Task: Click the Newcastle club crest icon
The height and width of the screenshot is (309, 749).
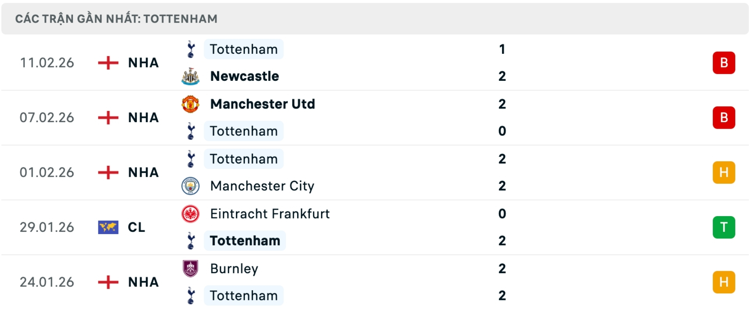Action: point(190,76)
